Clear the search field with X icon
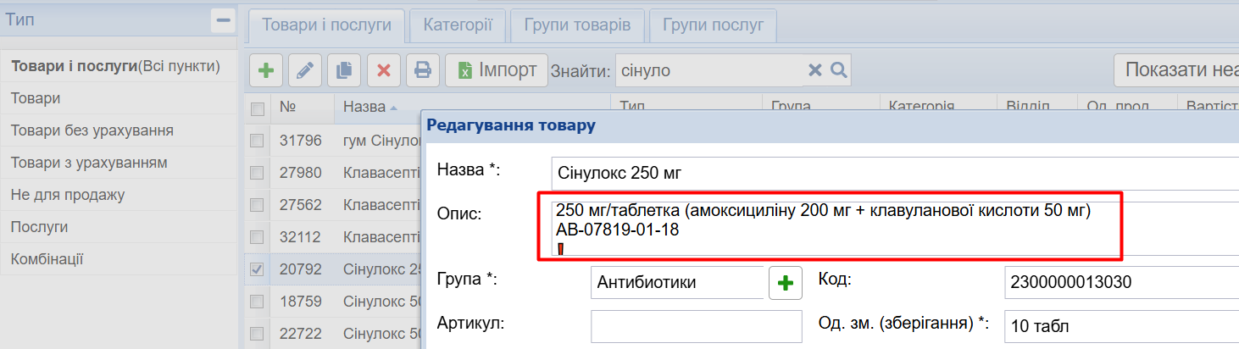 (x=815, y=70)
